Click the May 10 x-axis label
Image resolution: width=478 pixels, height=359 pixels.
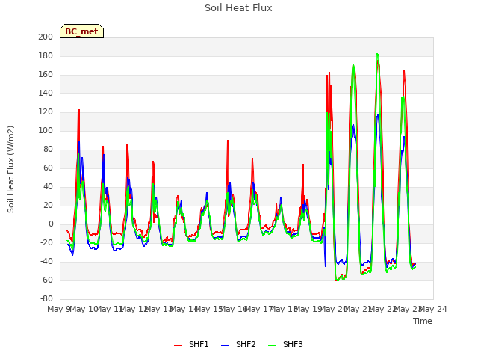[x=84, y=309]
